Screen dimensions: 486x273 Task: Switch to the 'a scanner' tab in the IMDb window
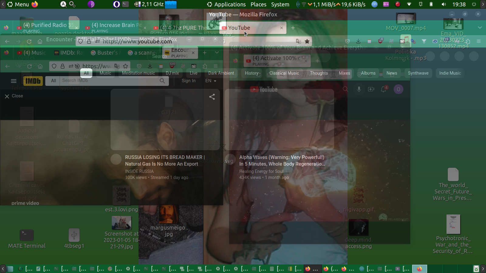tap(142, 53)
